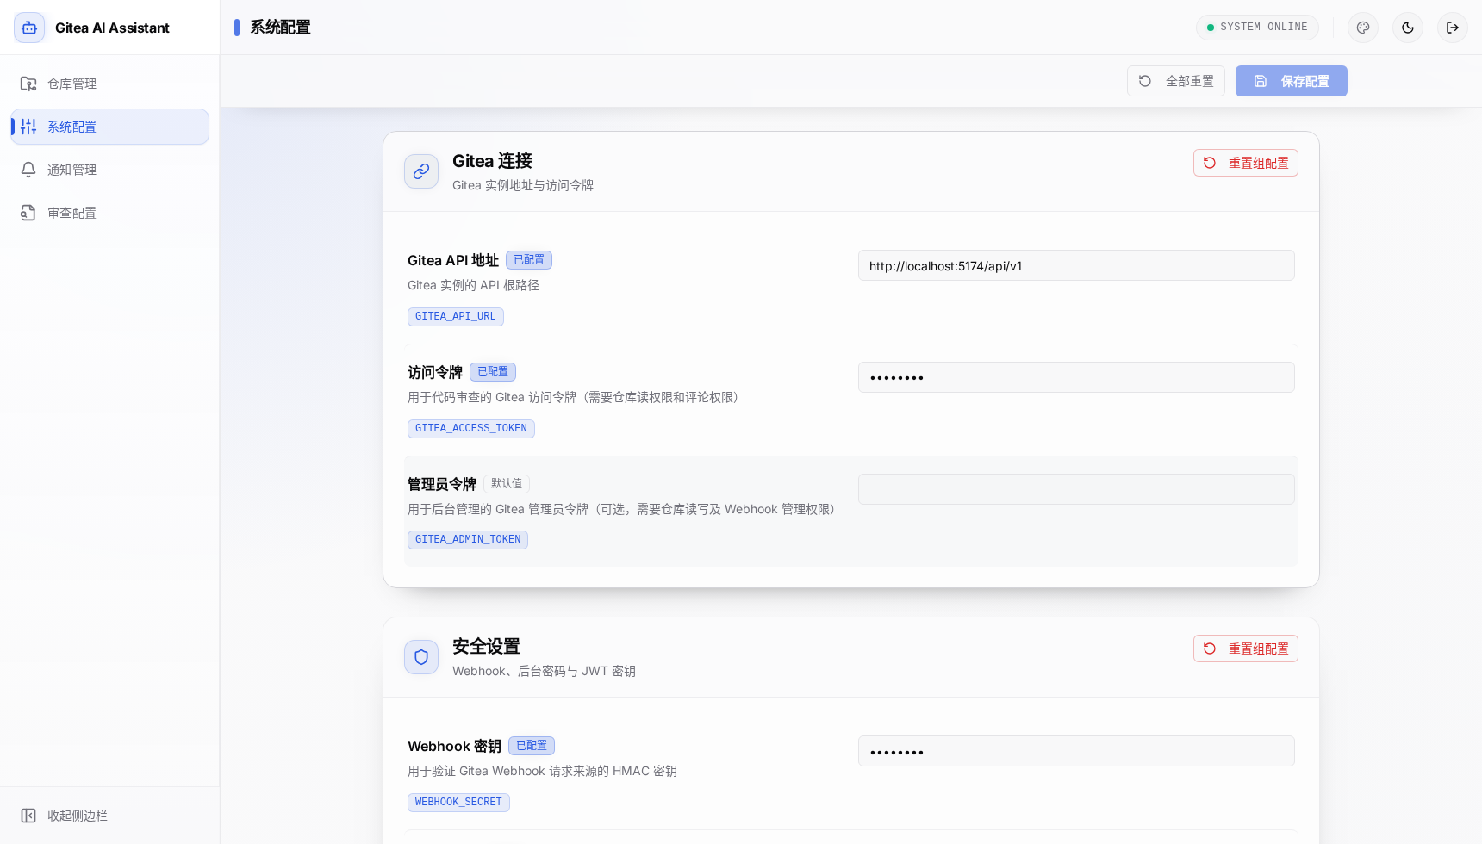Viewport: 1482px width, 844px height.
Task: Open 仓库管理 in sidebar
Action: (x=109, y=84)
